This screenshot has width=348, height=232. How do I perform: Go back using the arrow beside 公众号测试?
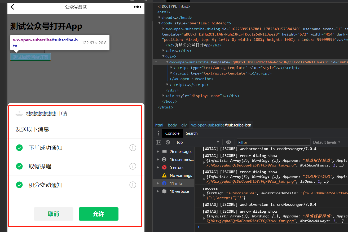tap(12, 7)
